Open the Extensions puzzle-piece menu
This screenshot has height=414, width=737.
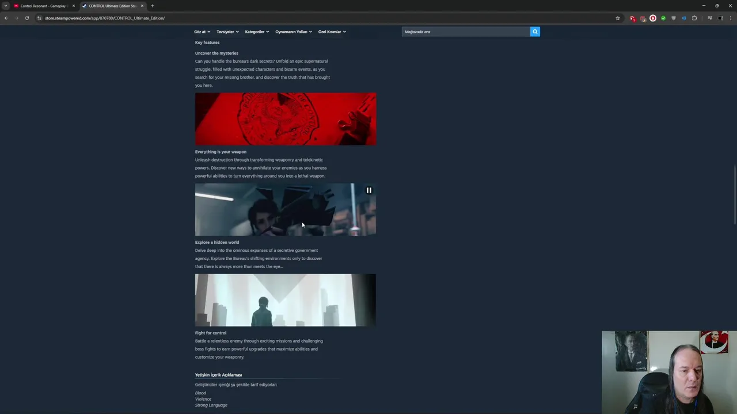click(694, 18)
